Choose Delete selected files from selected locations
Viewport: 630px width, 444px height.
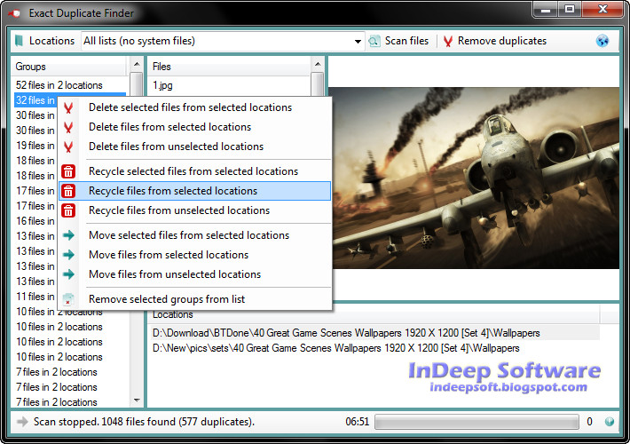coord(195,107)
